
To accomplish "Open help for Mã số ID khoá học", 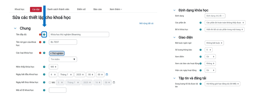I will (x=44, y=90).
